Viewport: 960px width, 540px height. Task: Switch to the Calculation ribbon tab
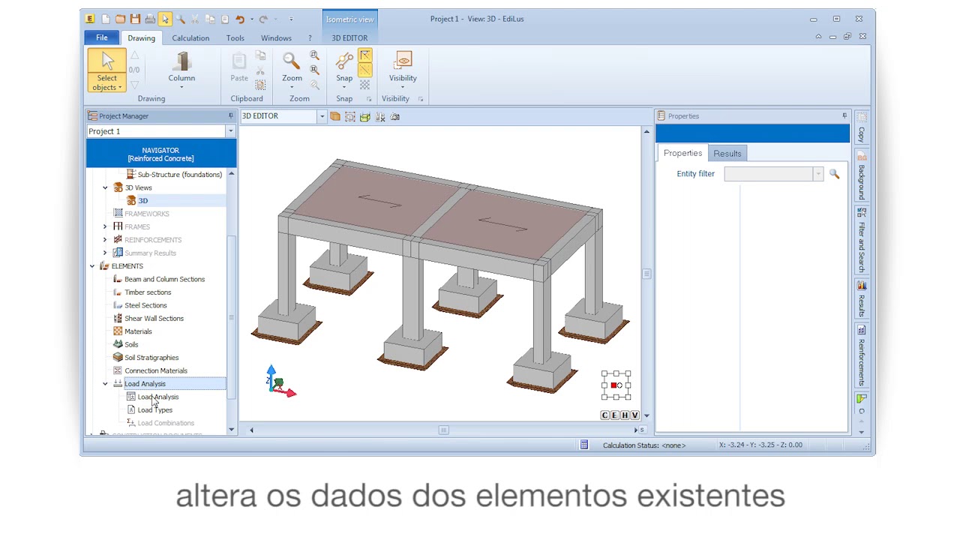tap(190, 38)
